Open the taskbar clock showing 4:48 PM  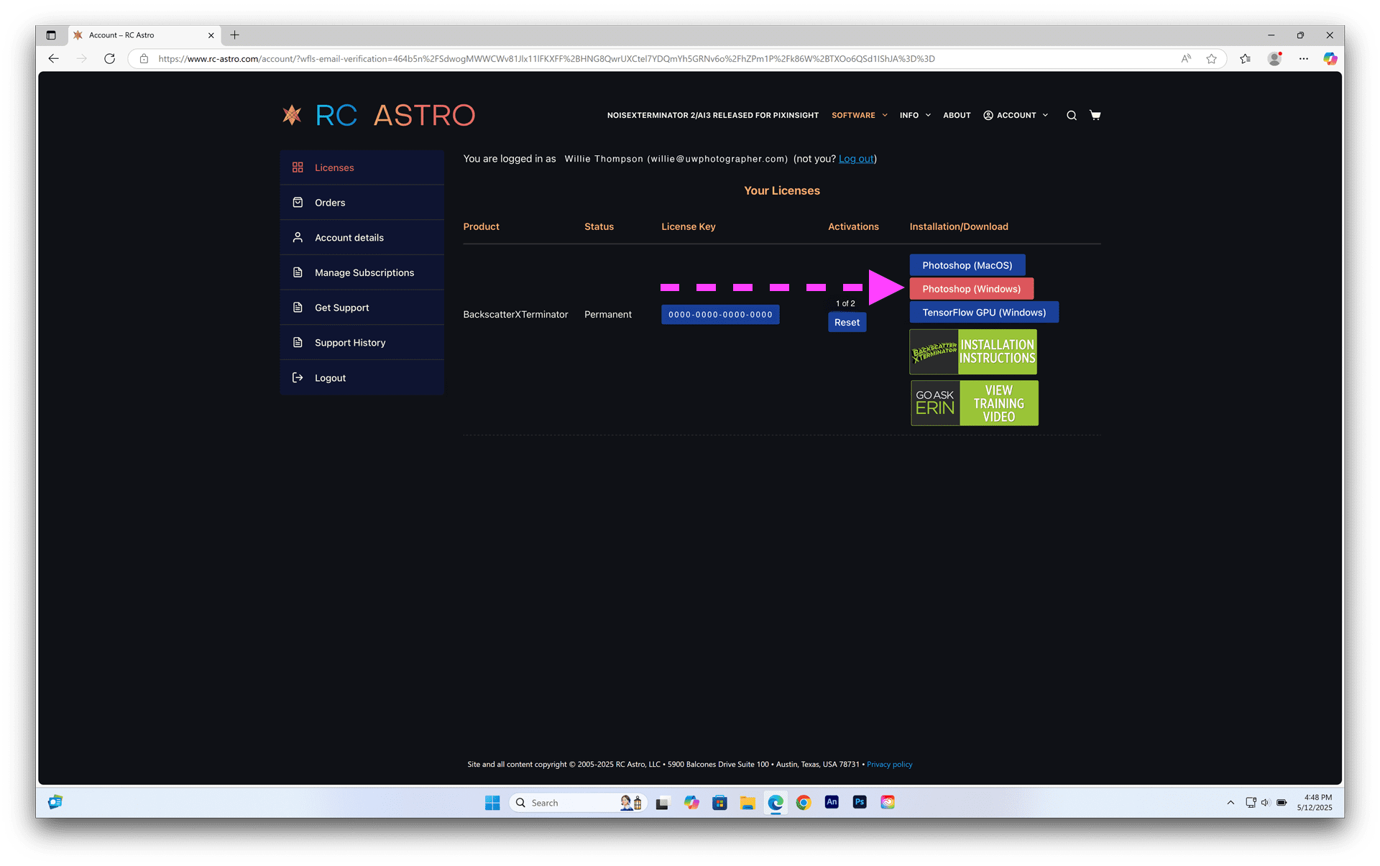click(1315, 803)
